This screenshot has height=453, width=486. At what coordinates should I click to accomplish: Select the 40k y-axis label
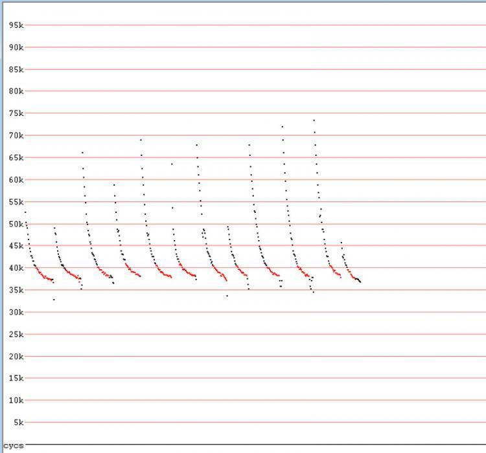[16, 268]
